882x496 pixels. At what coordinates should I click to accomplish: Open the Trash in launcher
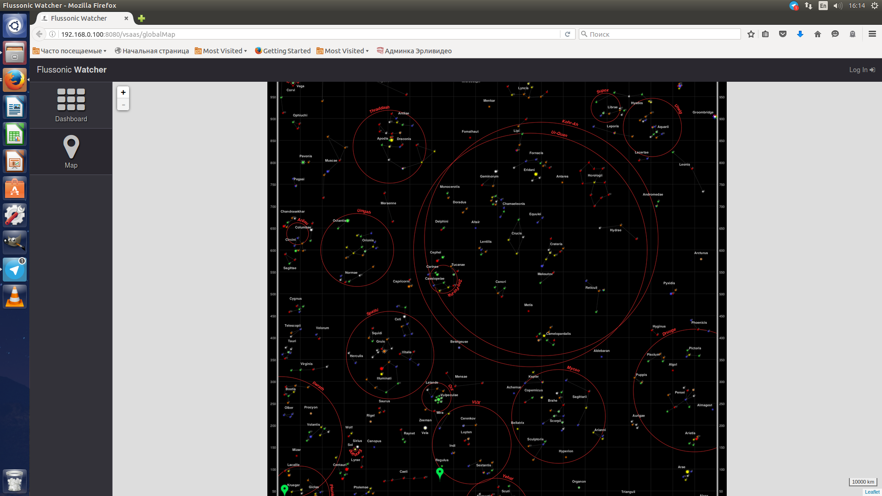(x=15, y=481)
